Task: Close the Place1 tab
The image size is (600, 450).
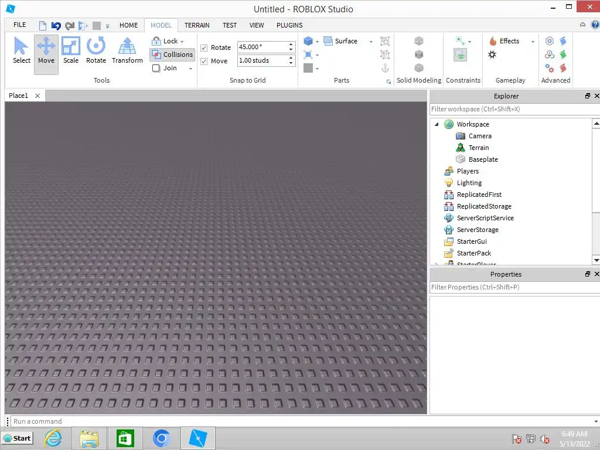Action: tap(37, 96)
